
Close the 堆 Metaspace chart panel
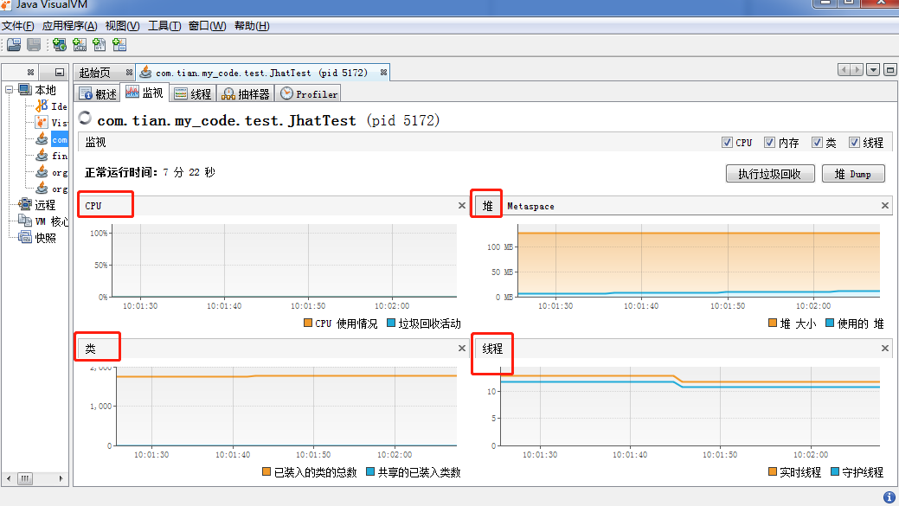[884, 205]
